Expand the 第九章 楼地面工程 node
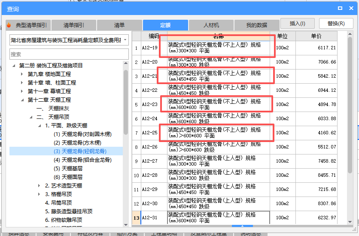Viewport: 359px width, 236px height. click(x=22, y=74)
